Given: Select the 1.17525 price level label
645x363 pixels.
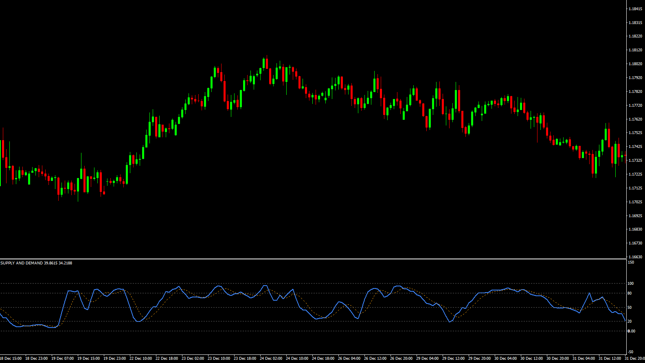Looking at the screenshot, I should [635, 133].
